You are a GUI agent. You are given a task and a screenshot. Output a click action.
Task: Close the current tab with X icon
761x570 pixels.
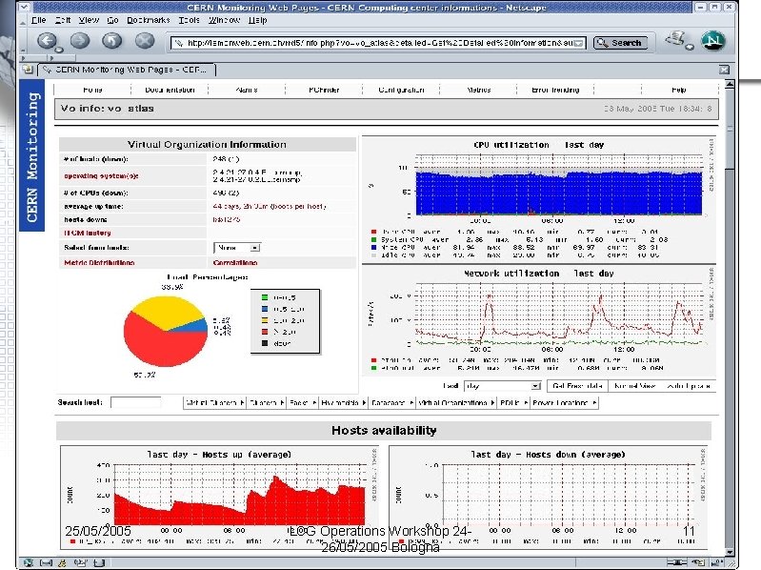point(724,70)
